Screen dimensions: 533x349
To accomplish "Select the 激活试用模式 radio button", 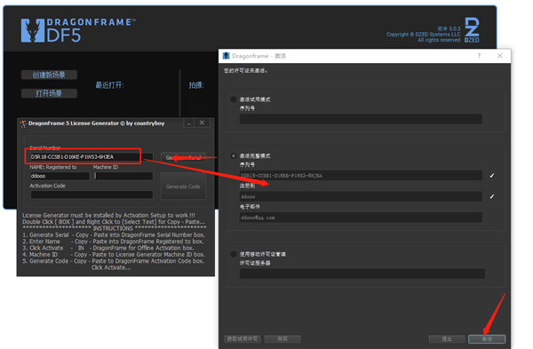I will (233, 99).
